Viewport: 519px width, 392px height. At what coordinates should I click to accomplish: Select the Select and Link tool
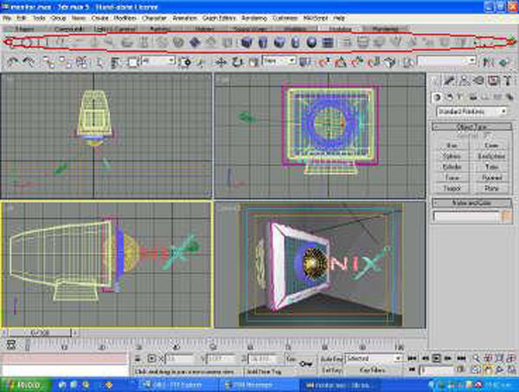coord(48,62)
